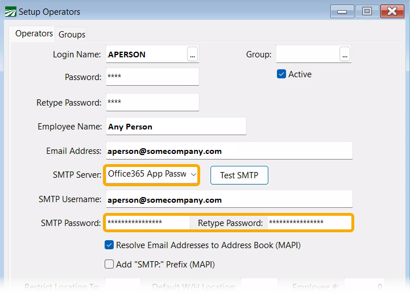The height and width of the screenshot is (293, 410).
Task: Focus the Password field
Action: 152,77
